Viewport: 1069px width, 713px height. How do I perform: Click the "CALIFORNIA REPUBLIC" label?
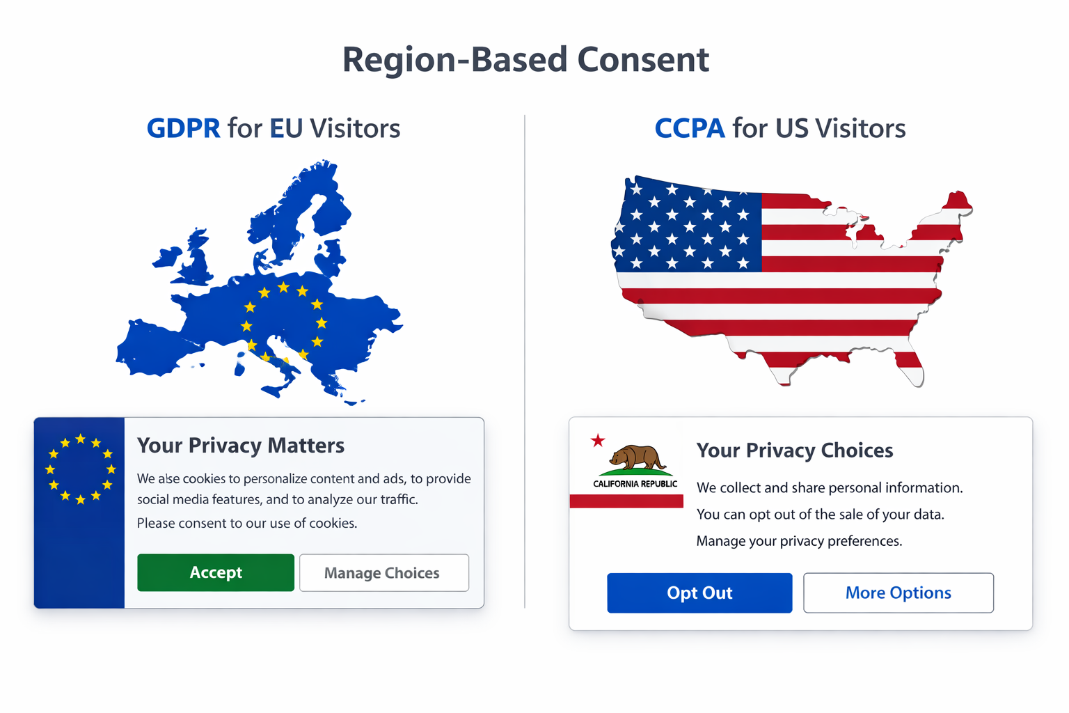[635, 484]
